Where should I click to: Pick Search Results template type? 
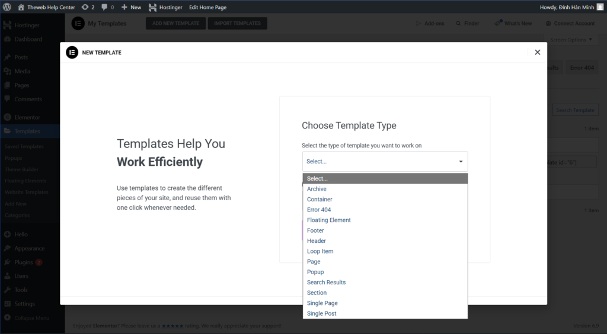click(x=326, y=282)
